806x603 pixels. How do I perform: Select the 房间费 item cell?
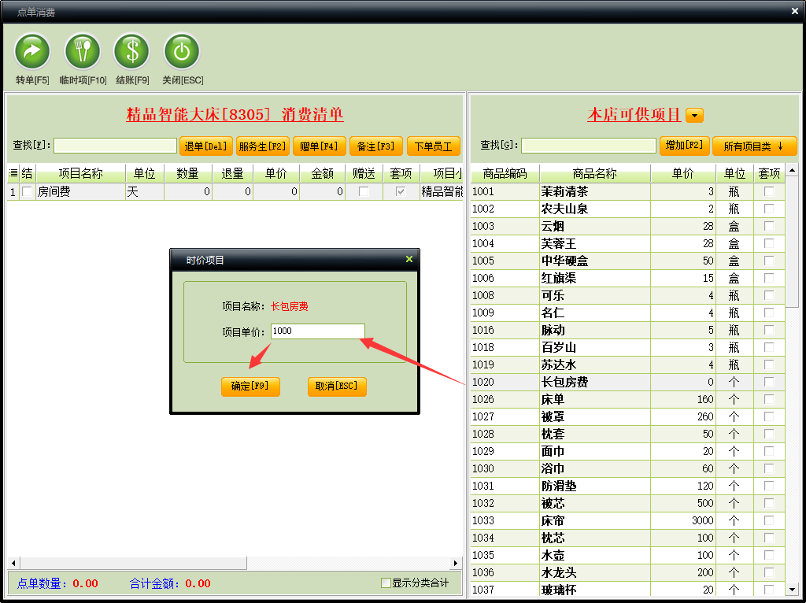(80, 192)
